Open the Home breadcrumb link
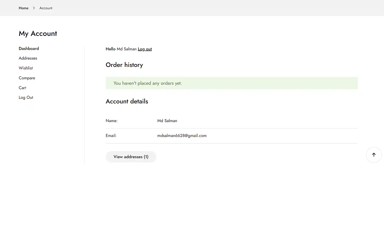This screenshot has width=384, height=238. point(23,8)
